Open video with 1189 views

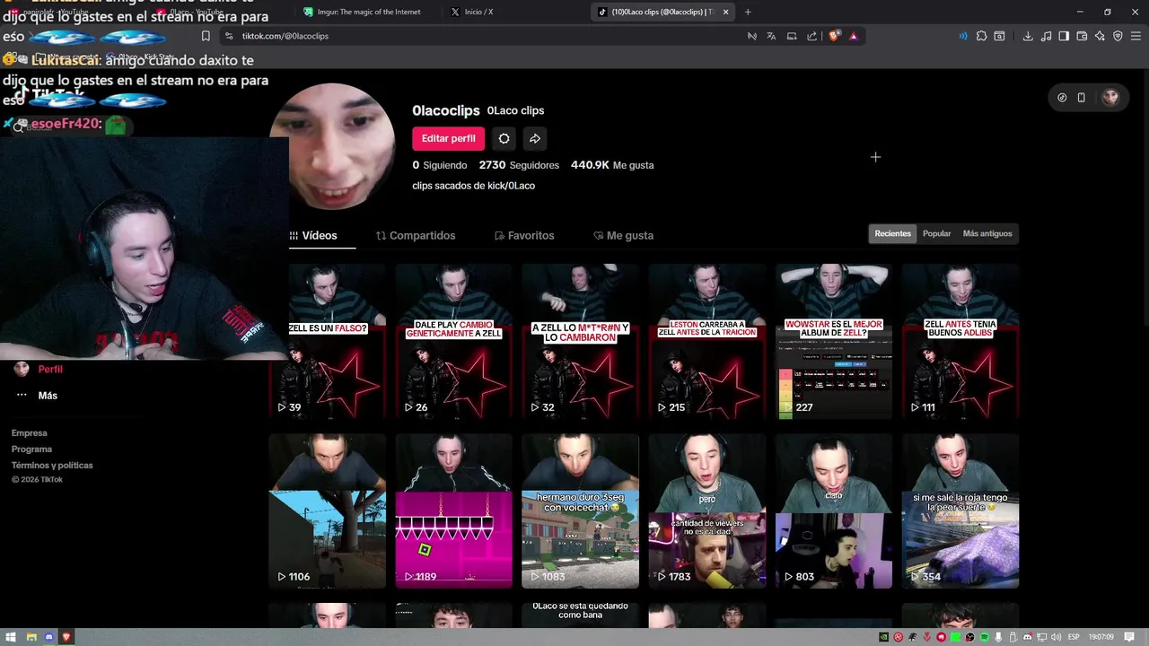coord(453,511)
